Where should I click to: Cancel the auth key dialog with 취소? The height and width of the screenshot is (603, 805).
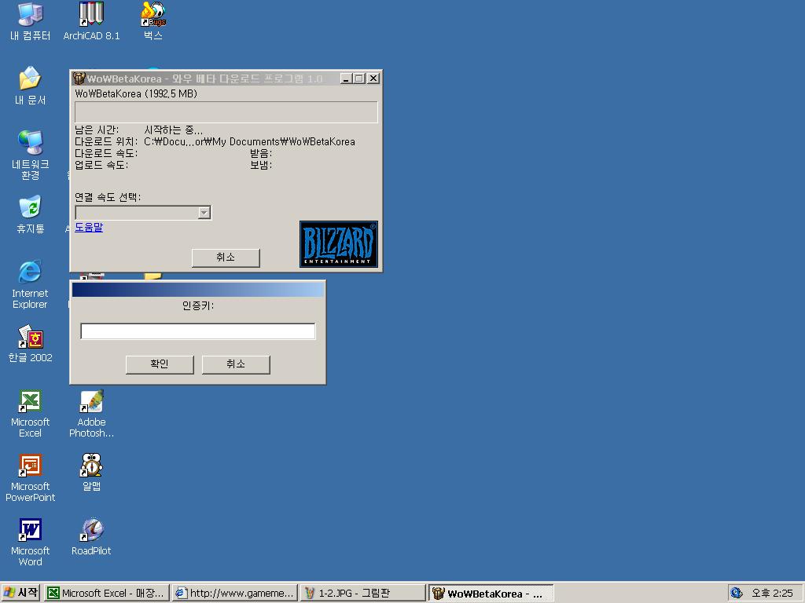[x=236, y=364]
